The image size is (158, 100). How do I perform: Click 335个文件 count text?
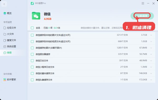[x=123, y=54]
